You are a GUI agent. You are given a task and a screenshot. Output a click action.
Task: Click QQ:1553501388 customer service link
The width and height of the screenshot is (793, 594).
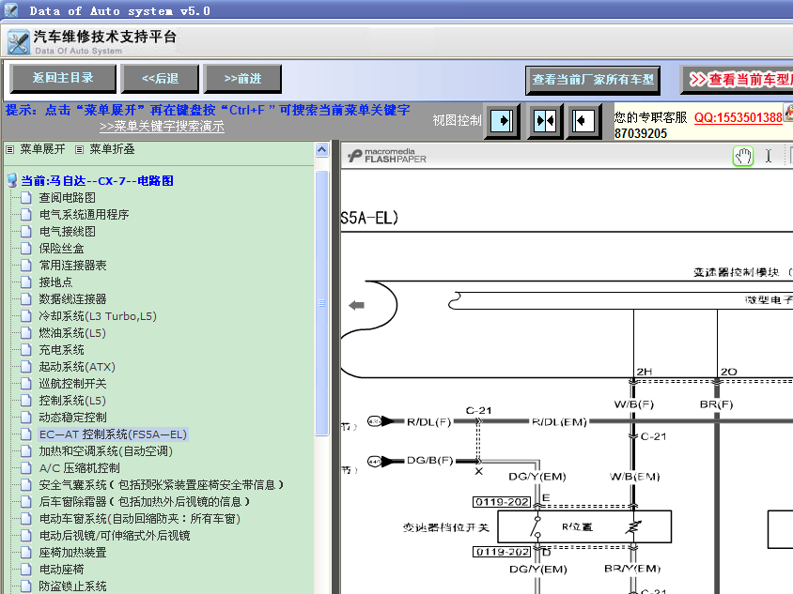pos(738,117)
